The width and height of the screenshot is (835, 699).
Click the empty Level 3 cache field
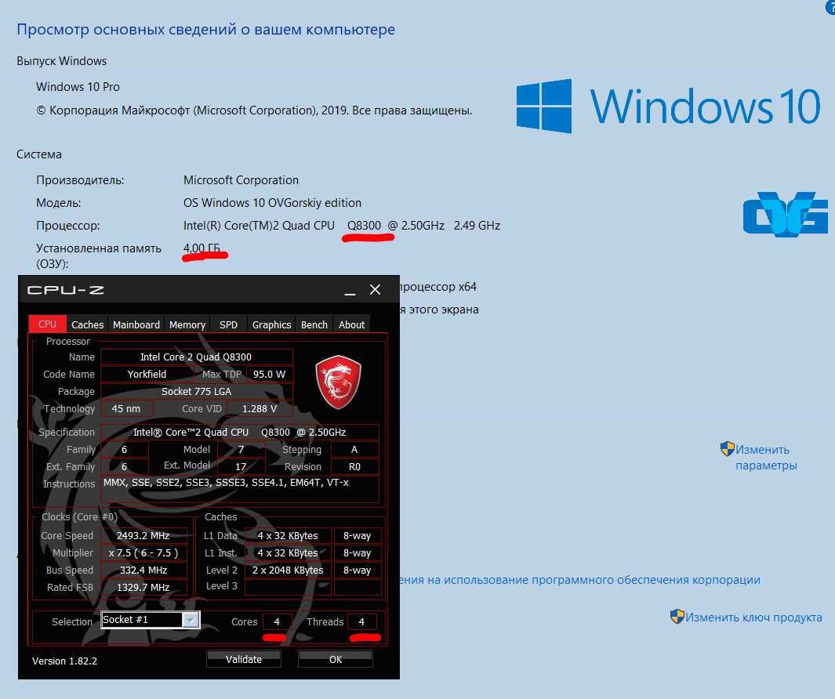click(x=288, y=587)
